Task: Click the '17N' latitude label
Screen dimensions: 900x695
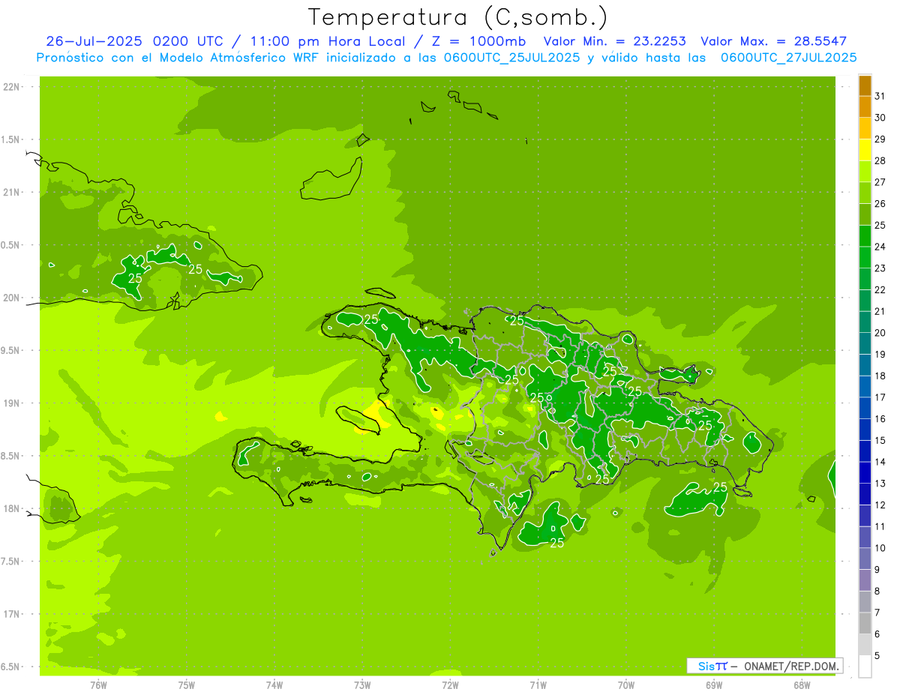Action: tap(11, 613)
